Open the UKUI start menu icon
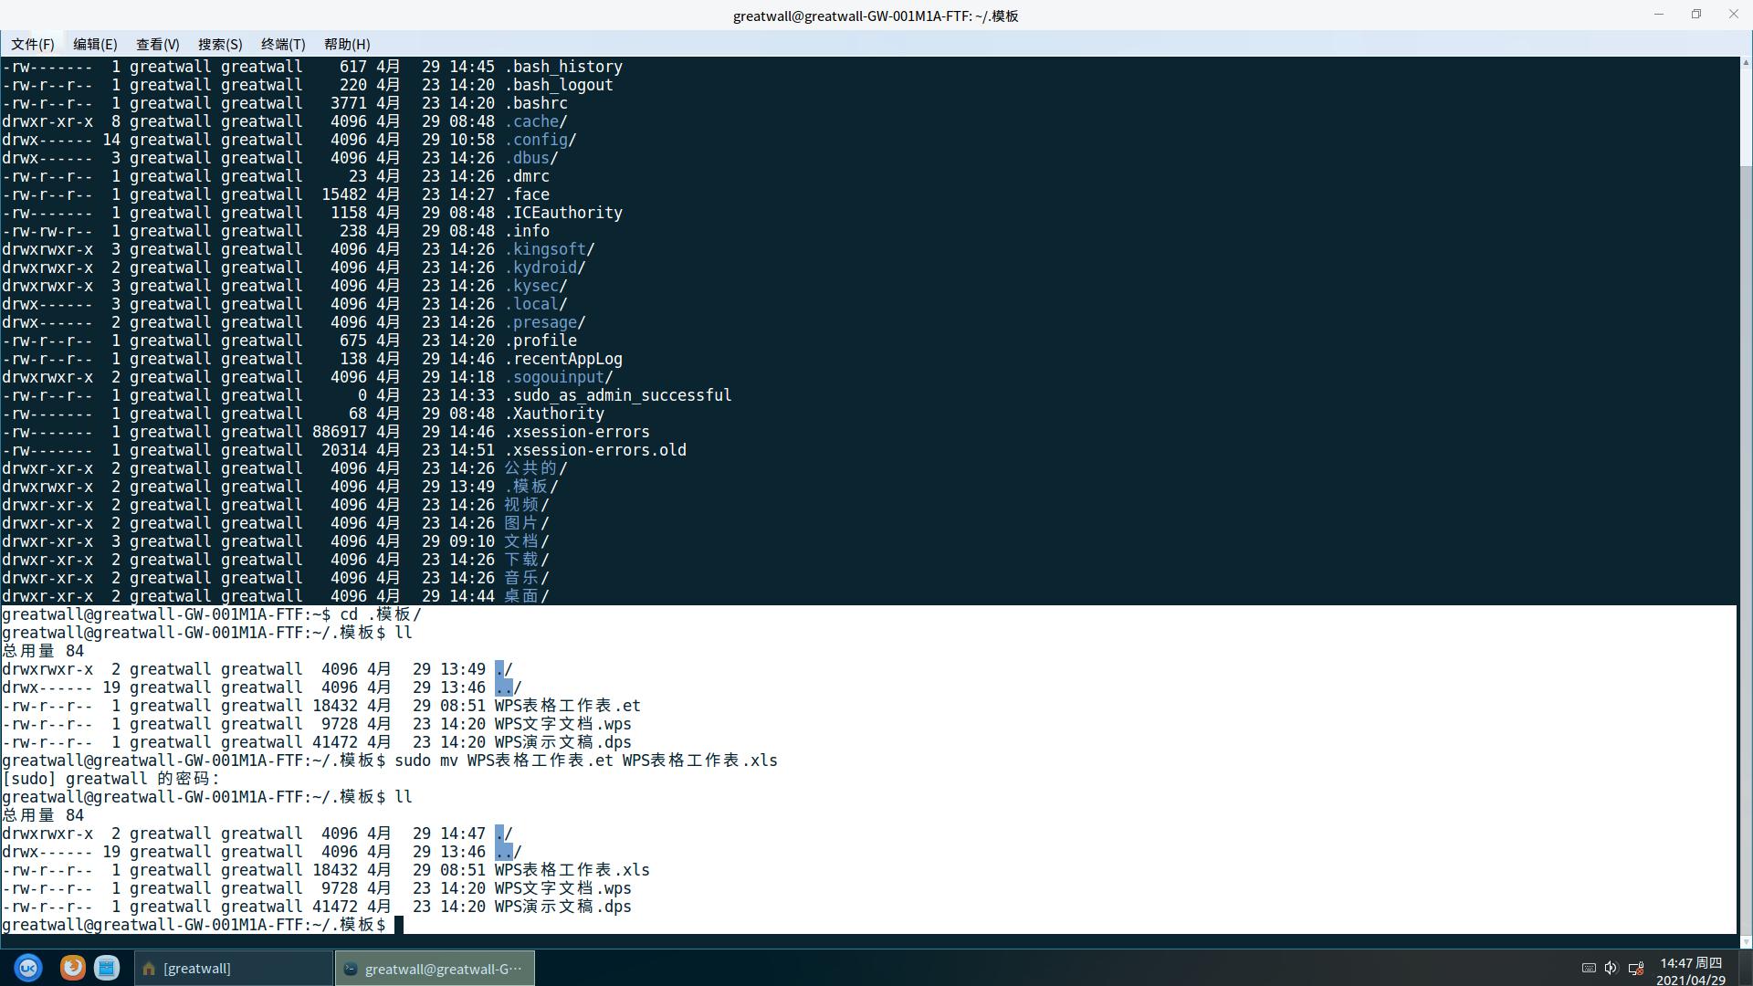This screenshot has width=1753, height=986. click(27, 968)
